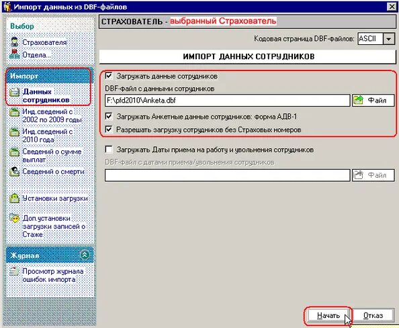
Task: Open Доп.установки загрузки записей о Стаже
Action: tap(54, 226)
